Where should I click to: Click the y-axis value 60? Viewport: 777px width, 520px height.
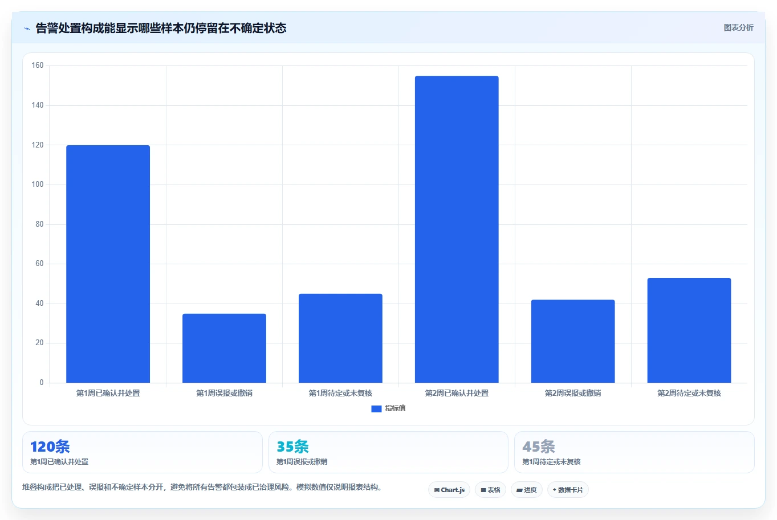tap(39, 264)
